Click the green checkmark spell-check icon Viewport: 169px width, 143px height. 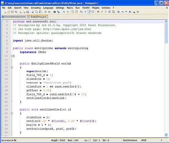[138, 12]
